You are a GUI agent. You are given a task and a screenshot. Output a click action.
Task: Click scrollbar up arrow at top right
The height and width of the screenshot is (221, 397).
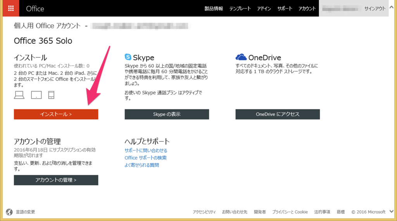(392, 7)
